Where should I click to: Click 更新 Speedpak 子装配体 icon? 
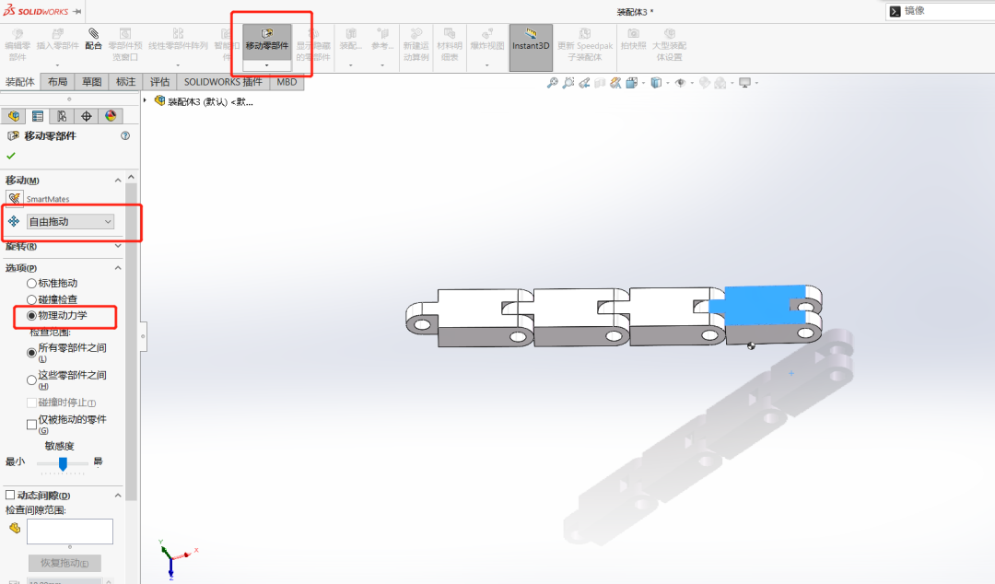point(585,34)
